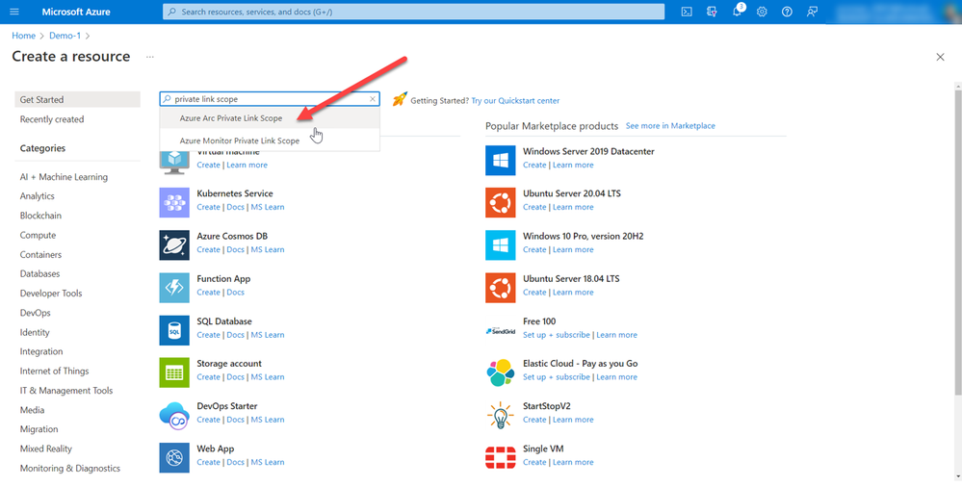The width and height of the screenshot is (962, 487).
Task: Open Learn more for Ubuntu Server 20.04 LTS
Action: coord(573,207)
